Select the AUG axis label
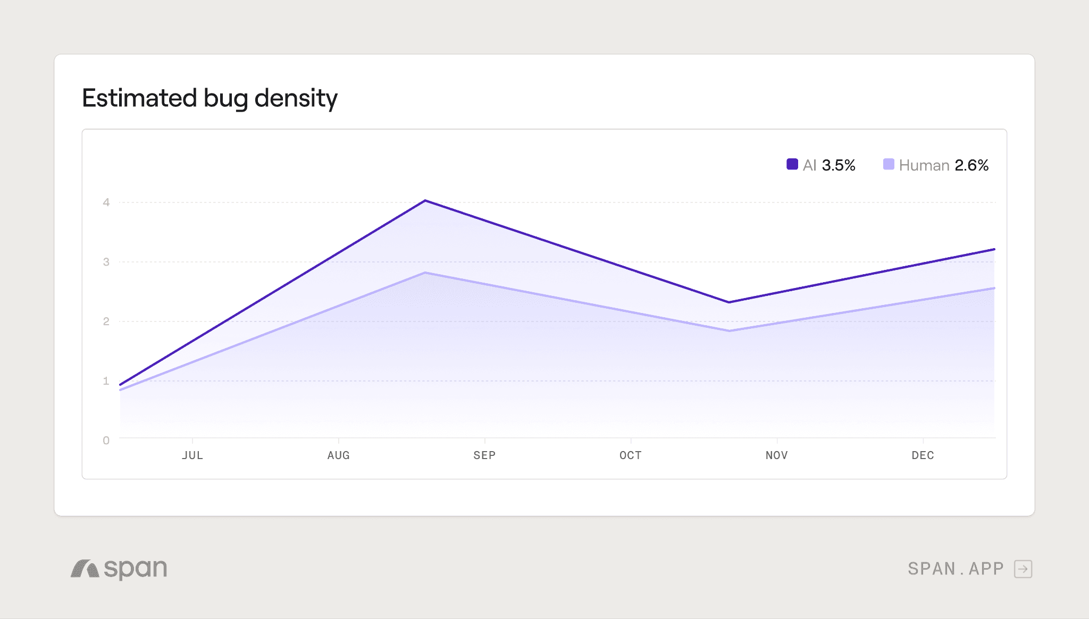Image resolution: width=1089 pixels, height=619 pixels. point(339,455)
